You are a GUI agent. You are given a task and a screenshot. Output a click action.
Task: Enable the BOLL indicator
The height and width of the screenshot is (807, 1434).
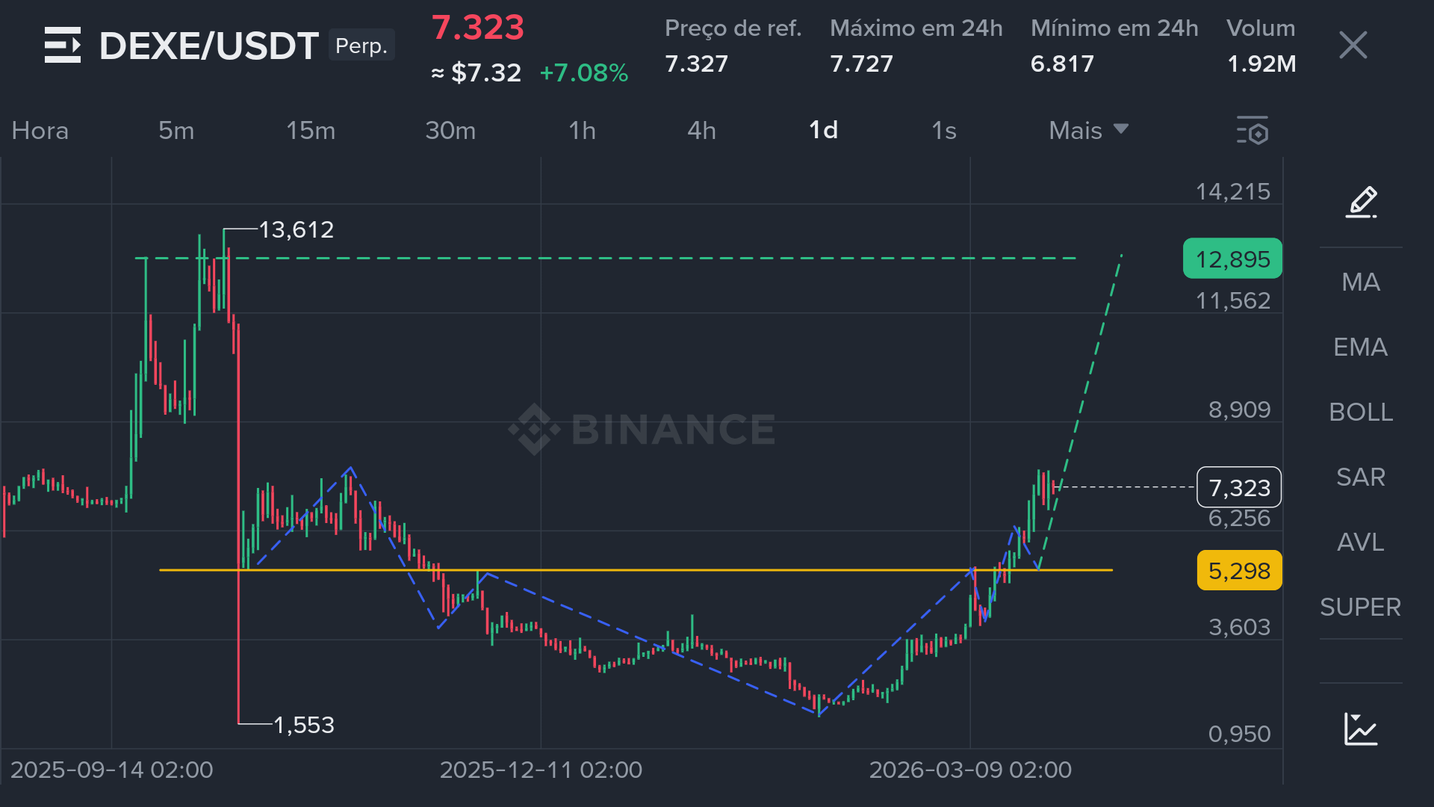(x=1360, y=412)
